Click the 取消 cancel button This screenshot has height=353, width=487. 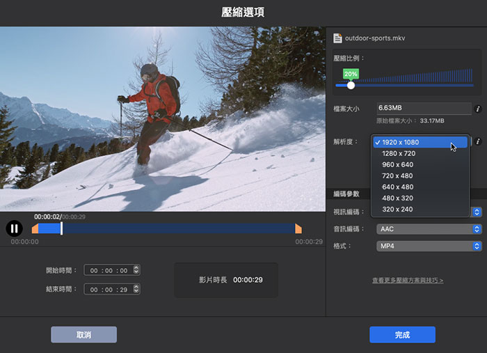click(84, 335)
